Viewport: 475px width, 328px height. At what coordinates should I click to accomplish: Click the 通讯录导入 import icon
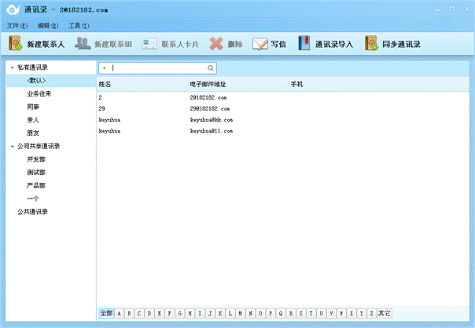pos(304,44)
